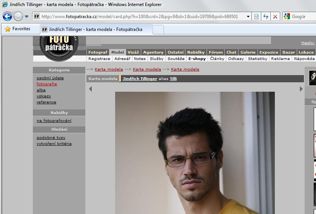Open the Vizáž menu tab
The image size is (316, 214).
133,52
